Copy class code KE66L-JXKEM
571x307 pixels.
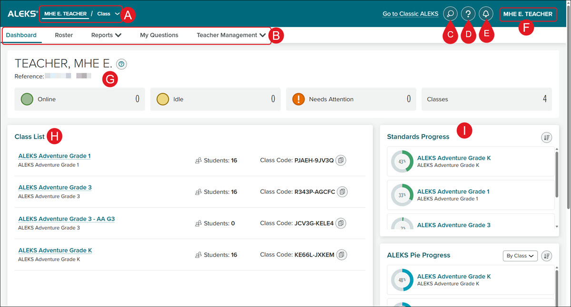coord(341,255)
